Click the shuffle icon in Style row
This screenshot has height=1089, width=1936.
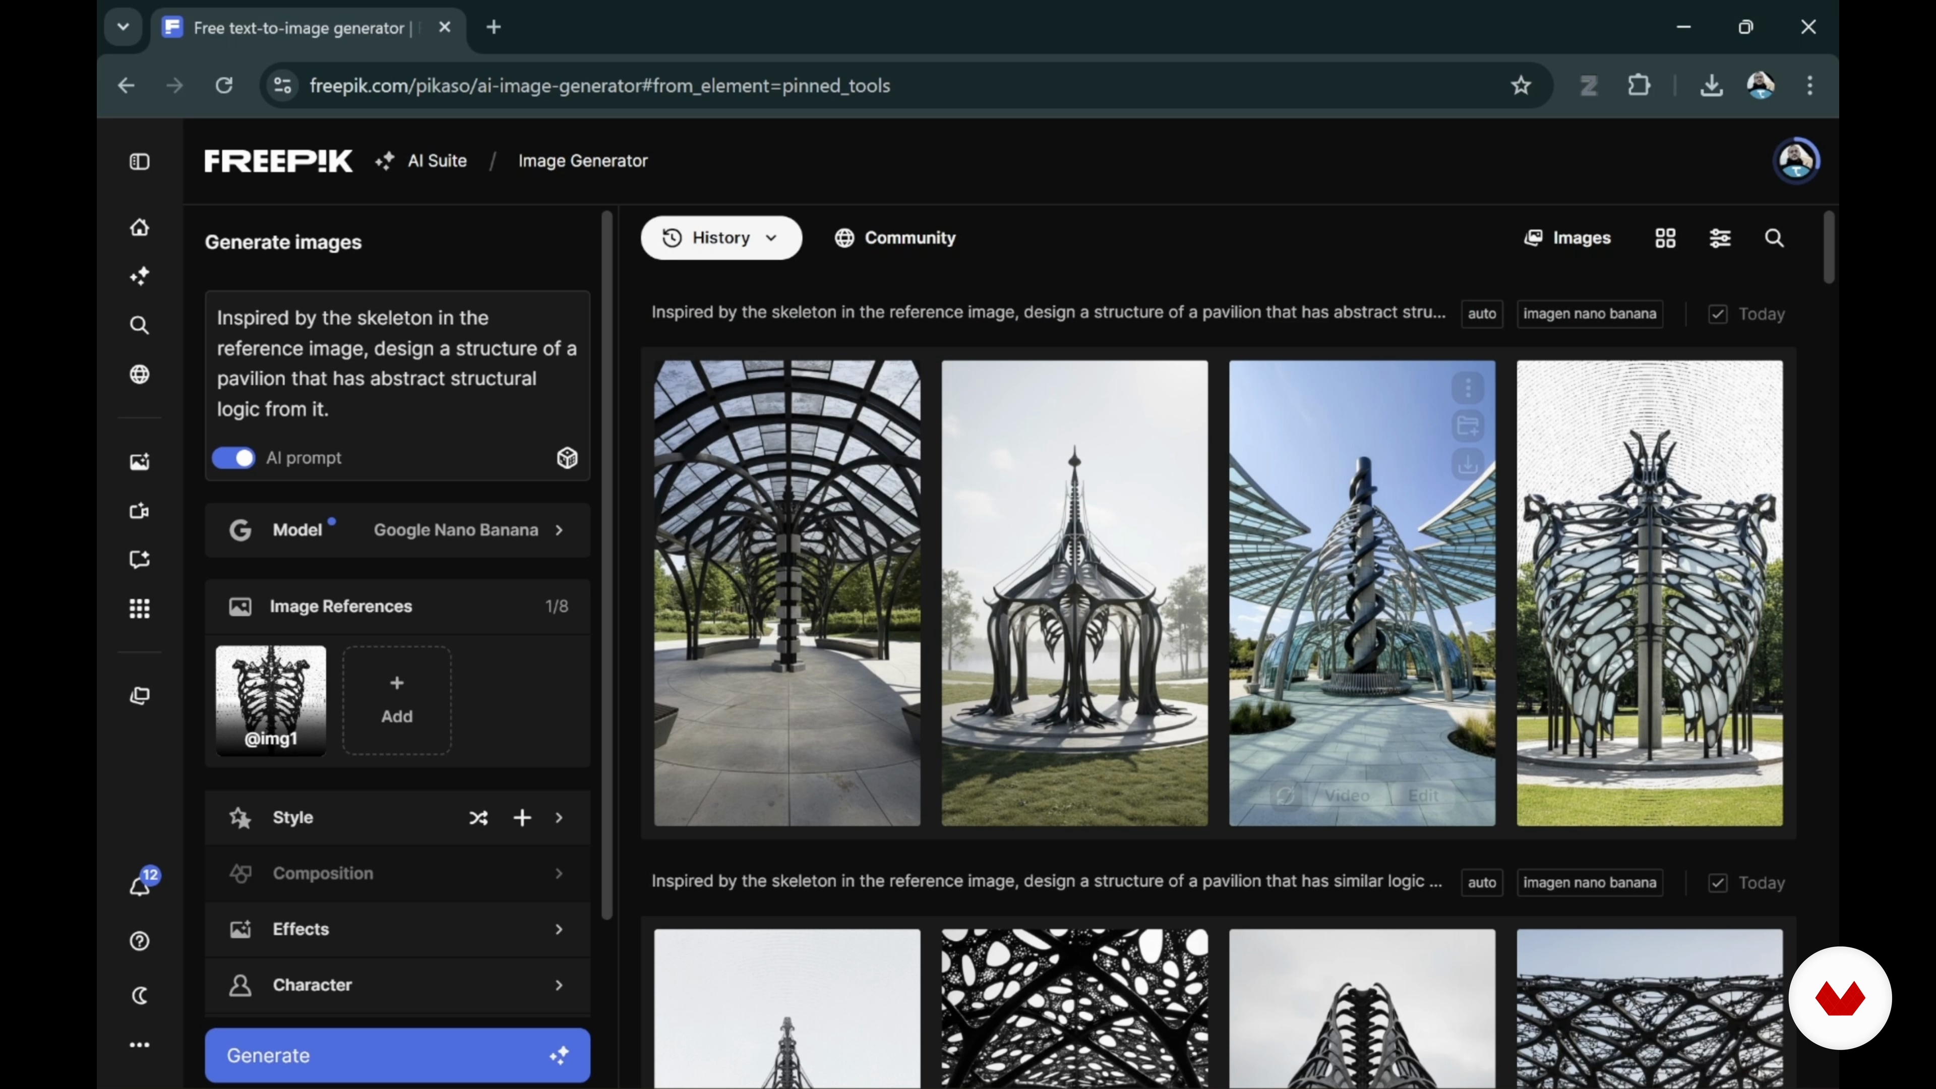(478, 818)
